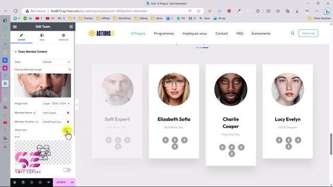The width and height of the screenshot is (333, 187).
Task: Go back with the browser back arrow
Action: [6, 11]
